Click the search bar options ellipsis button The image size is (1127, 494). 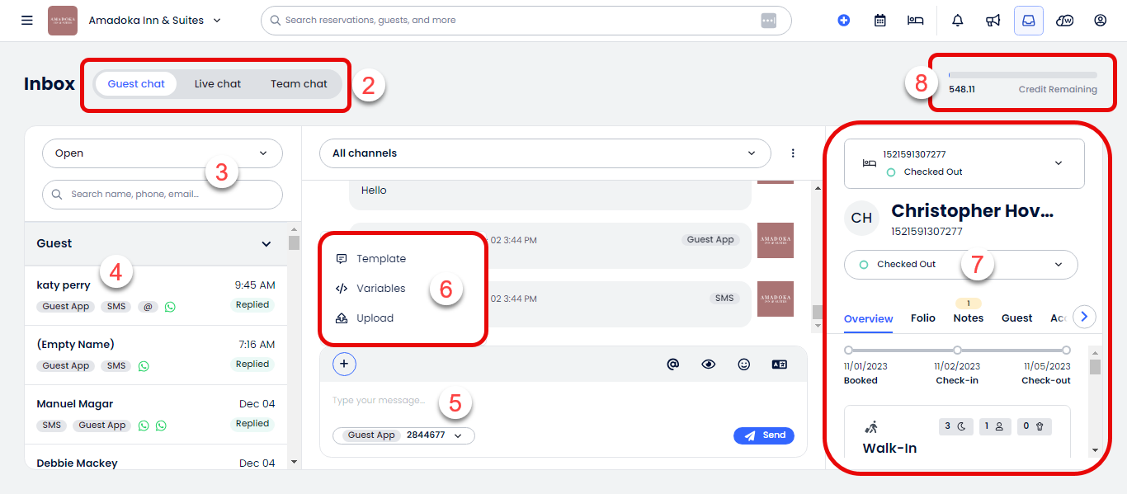tap(769, 21)
